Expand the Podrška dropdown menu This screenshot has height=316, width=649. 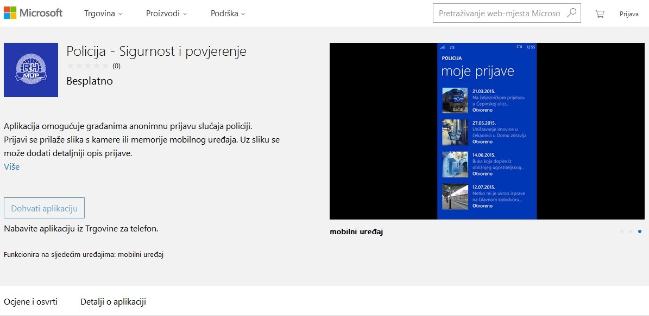coord(228,14)
